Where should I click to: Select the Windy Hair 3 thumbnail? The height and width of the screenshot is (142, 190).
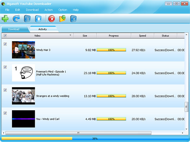click(x=23, y=50)
